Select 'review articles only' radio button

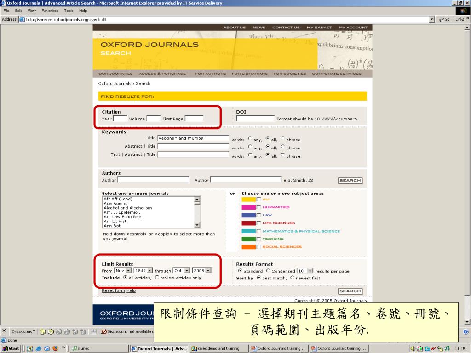pyautogui.click(x=157, y=277)
